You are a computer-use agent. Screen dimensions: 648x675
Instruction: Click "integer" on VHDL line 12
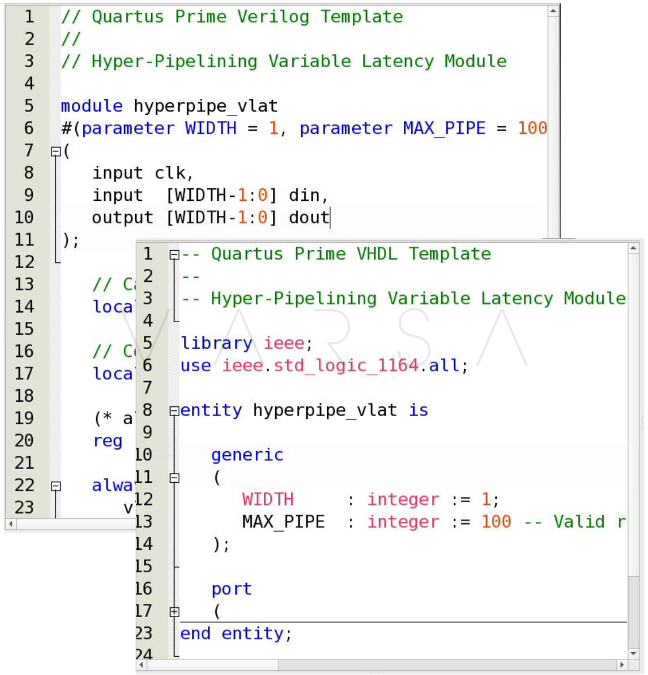pyautogui.click(x=403, y=500)
